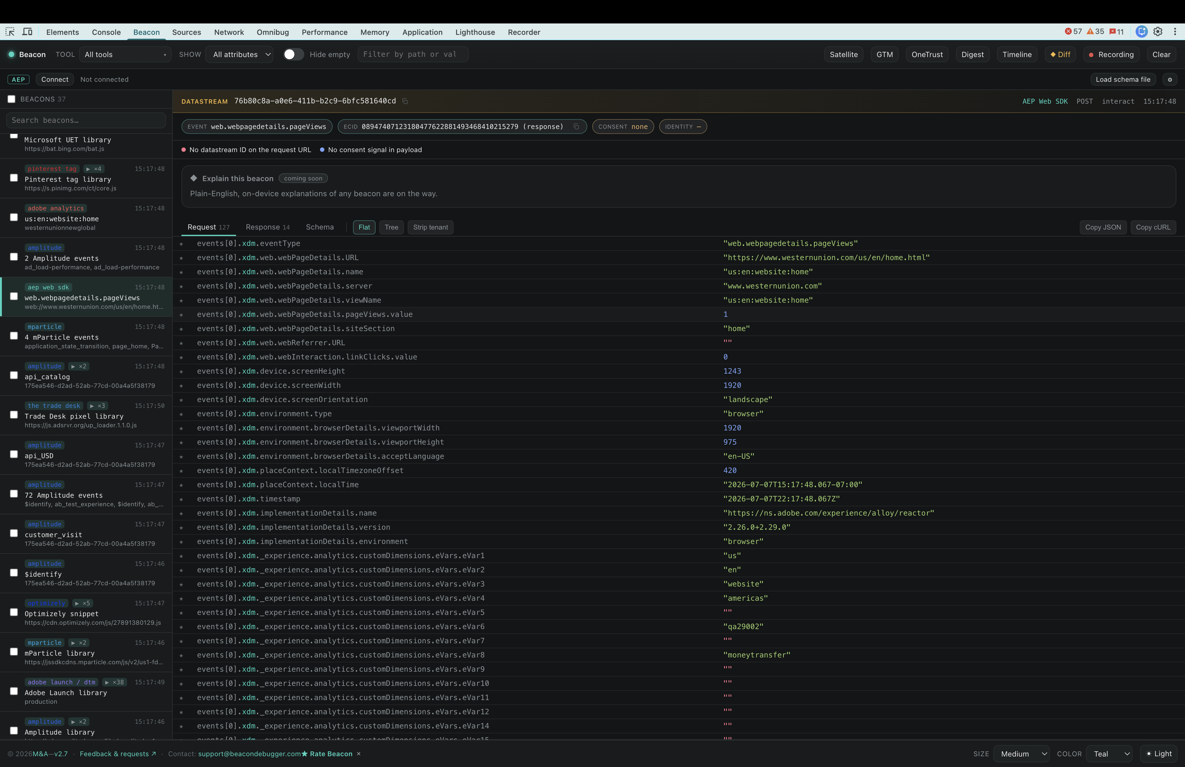Star the eVar1 attribute row

[x=182, y=556]
